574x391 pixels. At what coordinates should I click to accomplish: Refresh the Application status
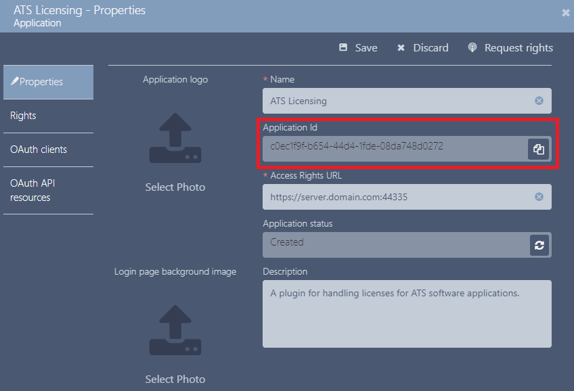(539, 245)
